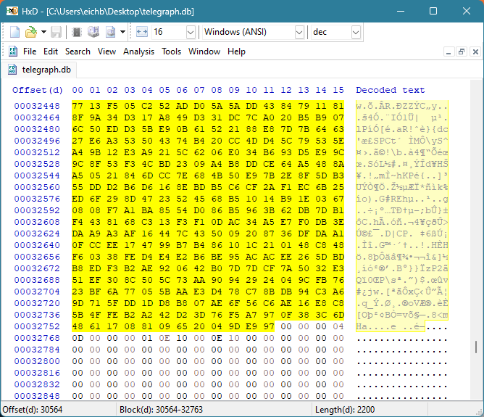This screenshot has height=417, width=484.
Task: Click decoded text of row 00032752
Action: tap(402, 326)
